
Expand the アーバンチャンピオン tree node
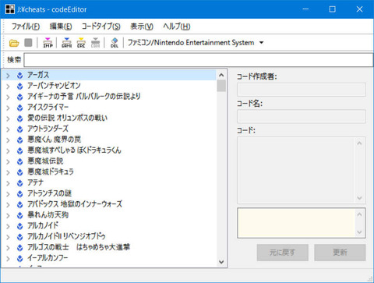pyautogui.click(x=8, y=87)
